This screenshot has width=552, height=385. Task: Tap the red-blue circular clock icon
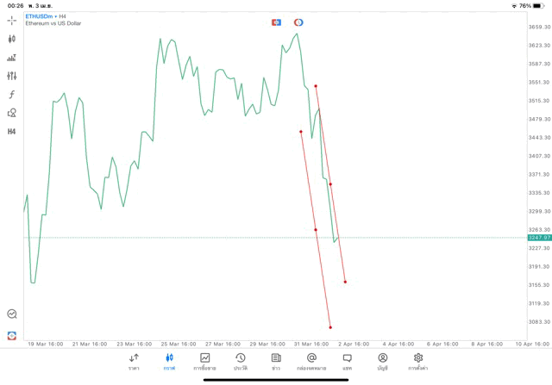point(298,22)
